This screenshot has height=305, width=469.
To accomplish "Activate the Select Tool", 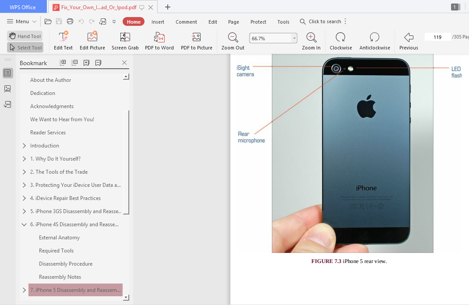I will click(25, 48).
